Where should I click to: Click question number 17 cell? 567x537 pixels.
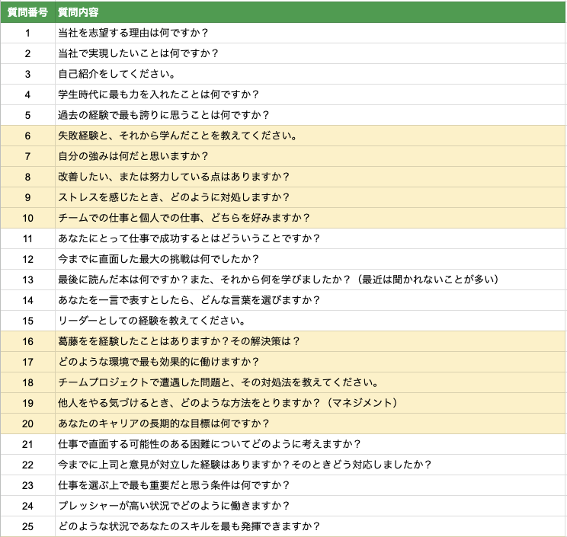pyautogui.click(x=28, y=362)
